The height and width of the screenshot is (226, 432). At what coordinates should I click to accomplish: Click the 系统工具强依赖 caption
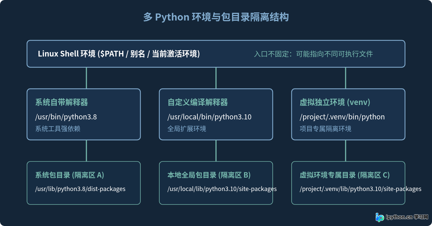click(x=58, y=129)
